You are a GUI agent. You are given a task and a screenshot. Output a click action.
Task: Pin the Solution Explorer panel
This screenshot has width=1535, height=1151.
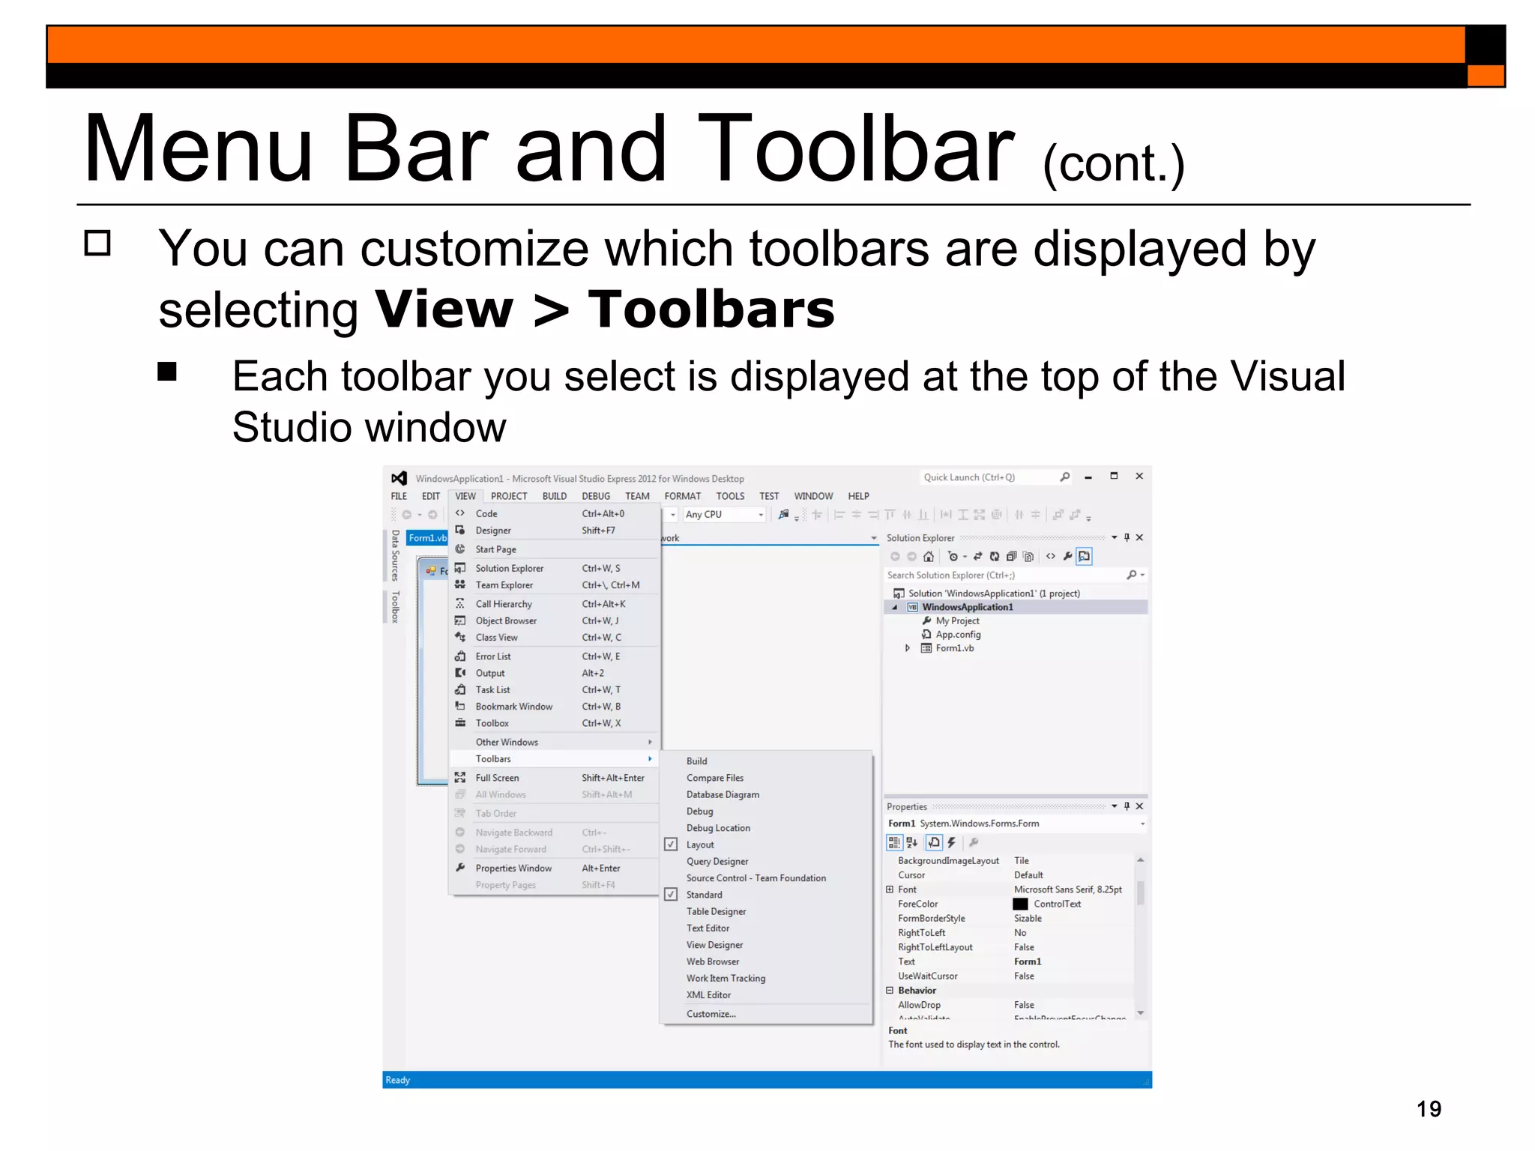point(1127,537)
